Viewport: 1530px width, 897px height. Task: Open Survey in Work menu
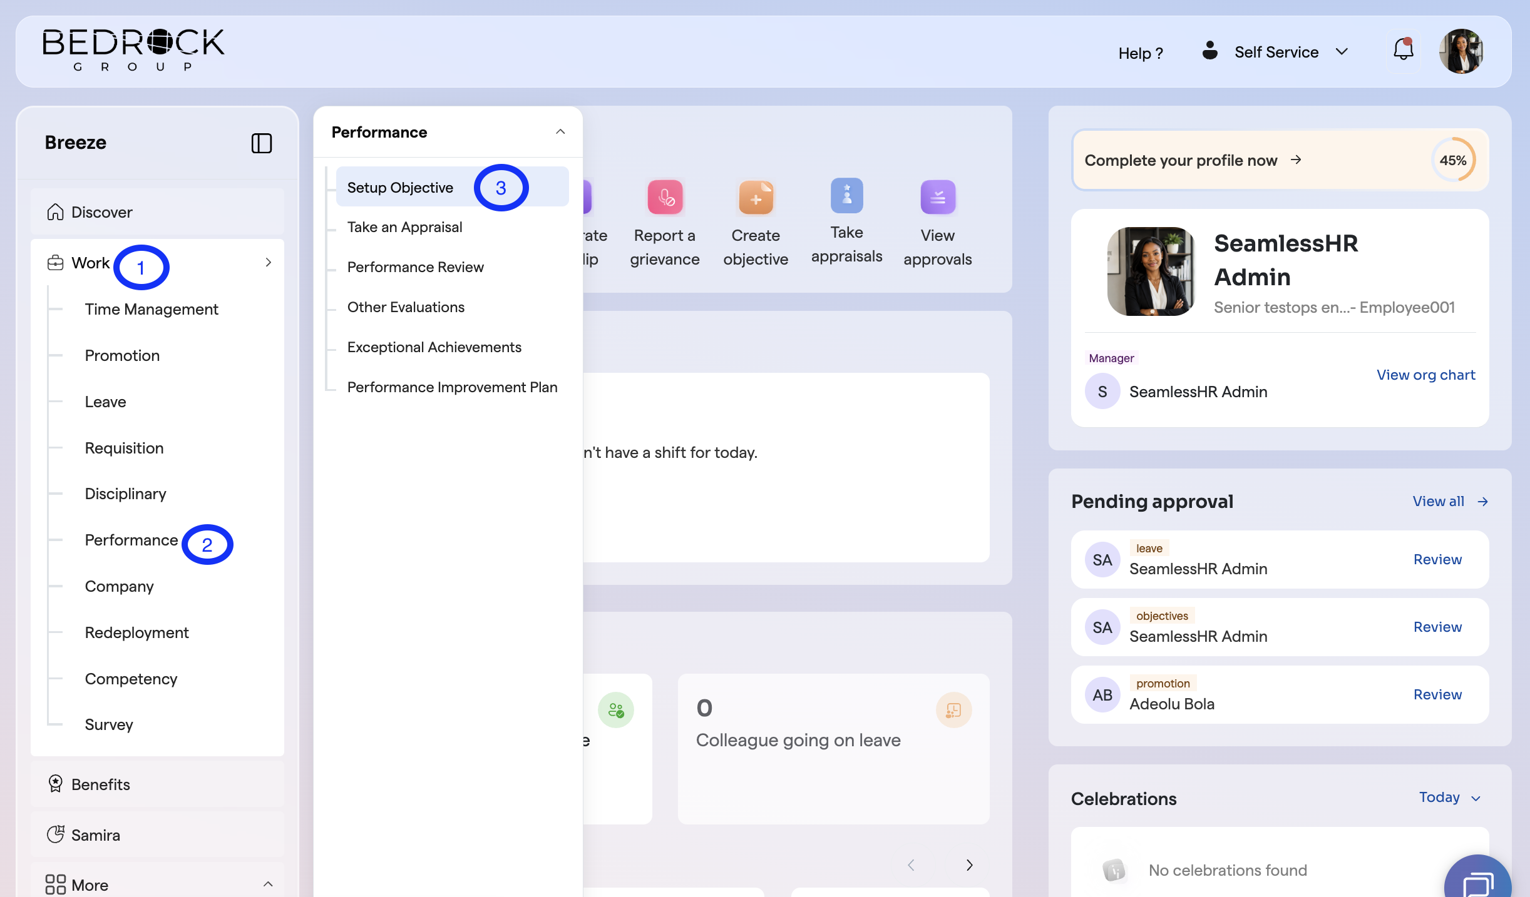pyautogui.click(x=109, y=724)
